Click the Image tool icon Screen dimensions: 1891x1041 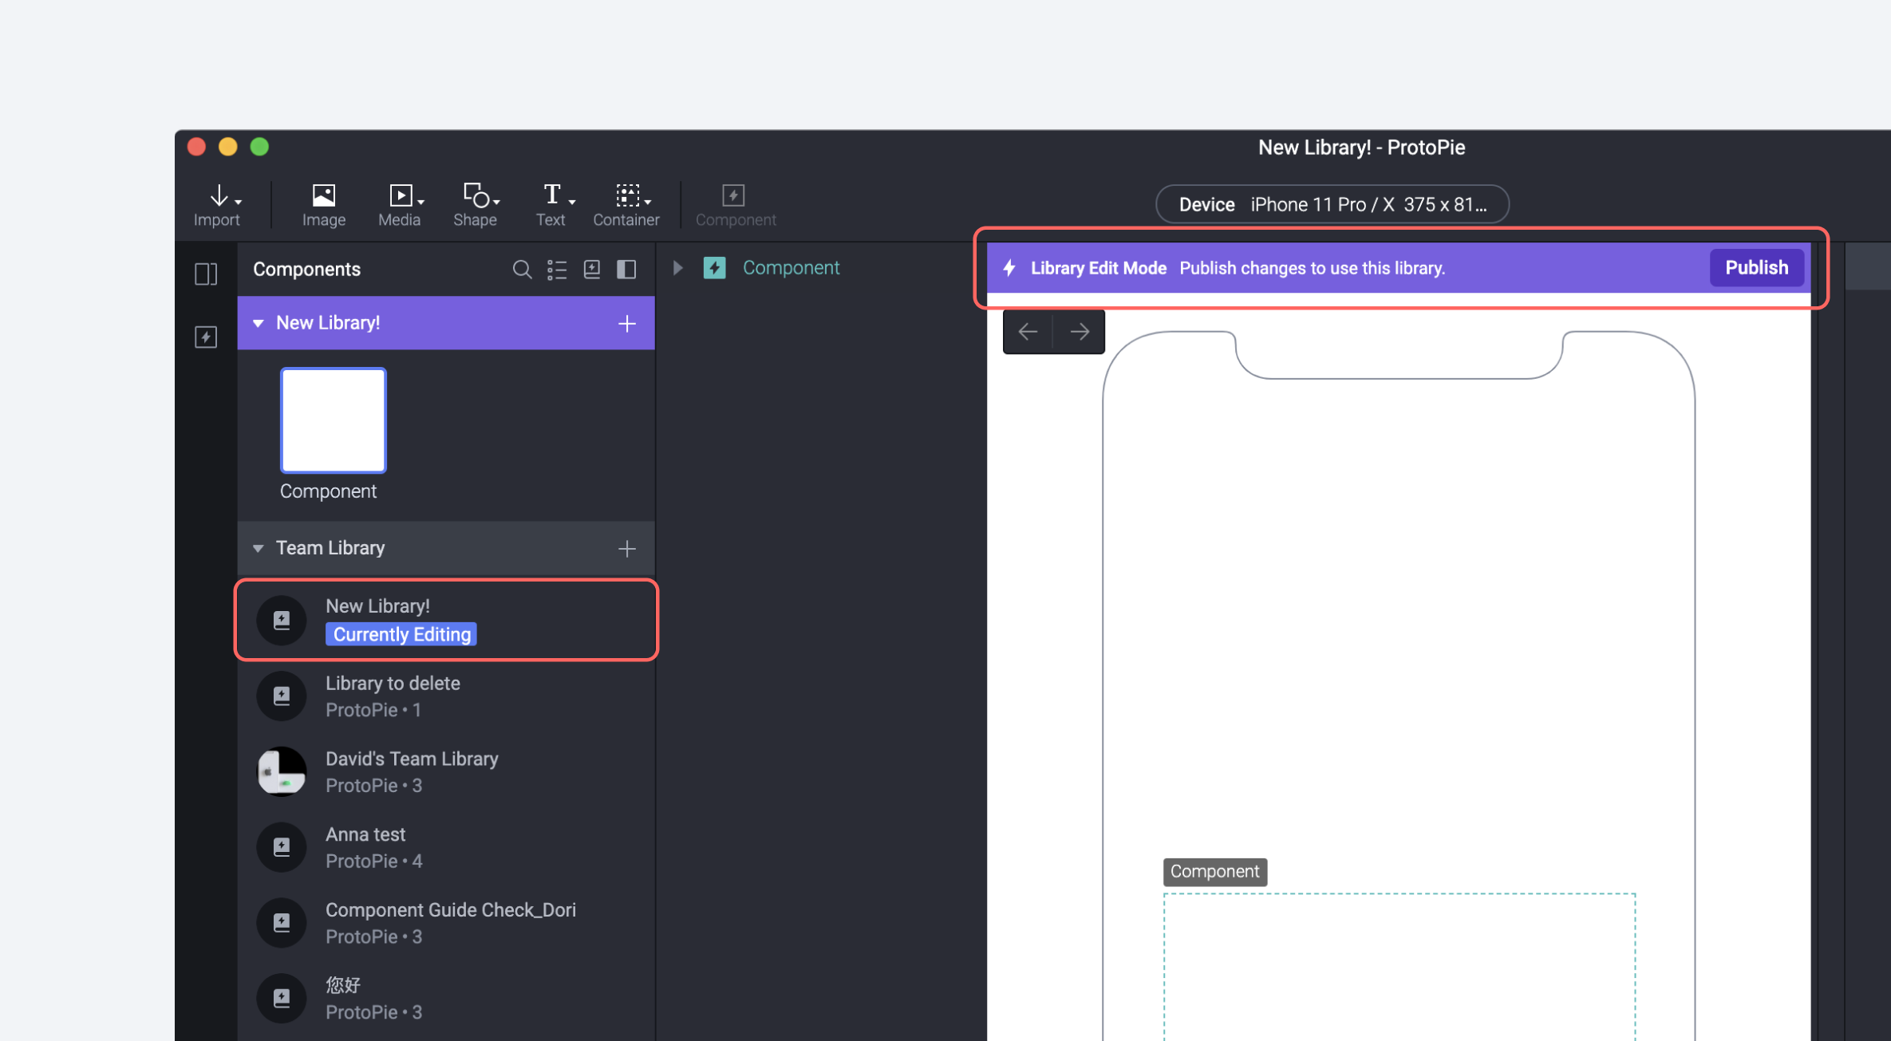[323, 204]
